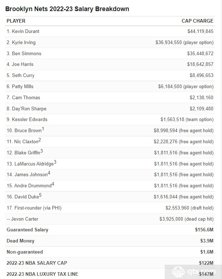The image size is (222, 279).
Task: Click the footnote 2 superscript by Nic Claxton
Action: tap(39, 140)
